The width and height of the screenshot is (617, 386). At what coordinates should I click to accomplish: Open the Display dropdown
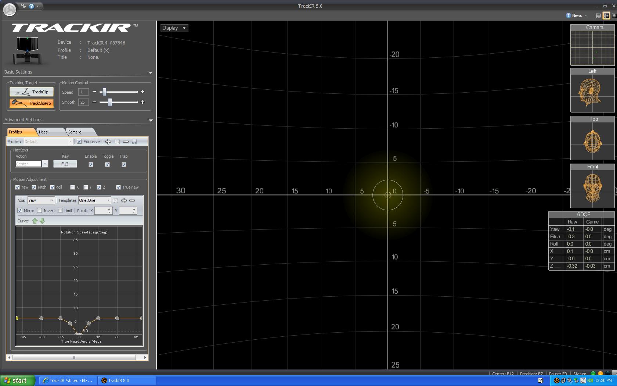click(174, 28)
